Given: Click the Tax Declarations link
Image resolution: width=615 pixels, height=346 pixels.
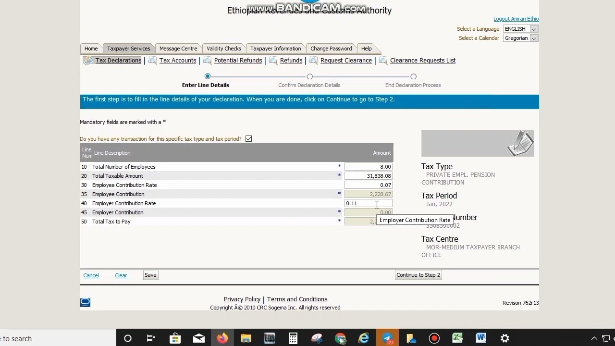Looking at the screenshot, I should (118, 61).
